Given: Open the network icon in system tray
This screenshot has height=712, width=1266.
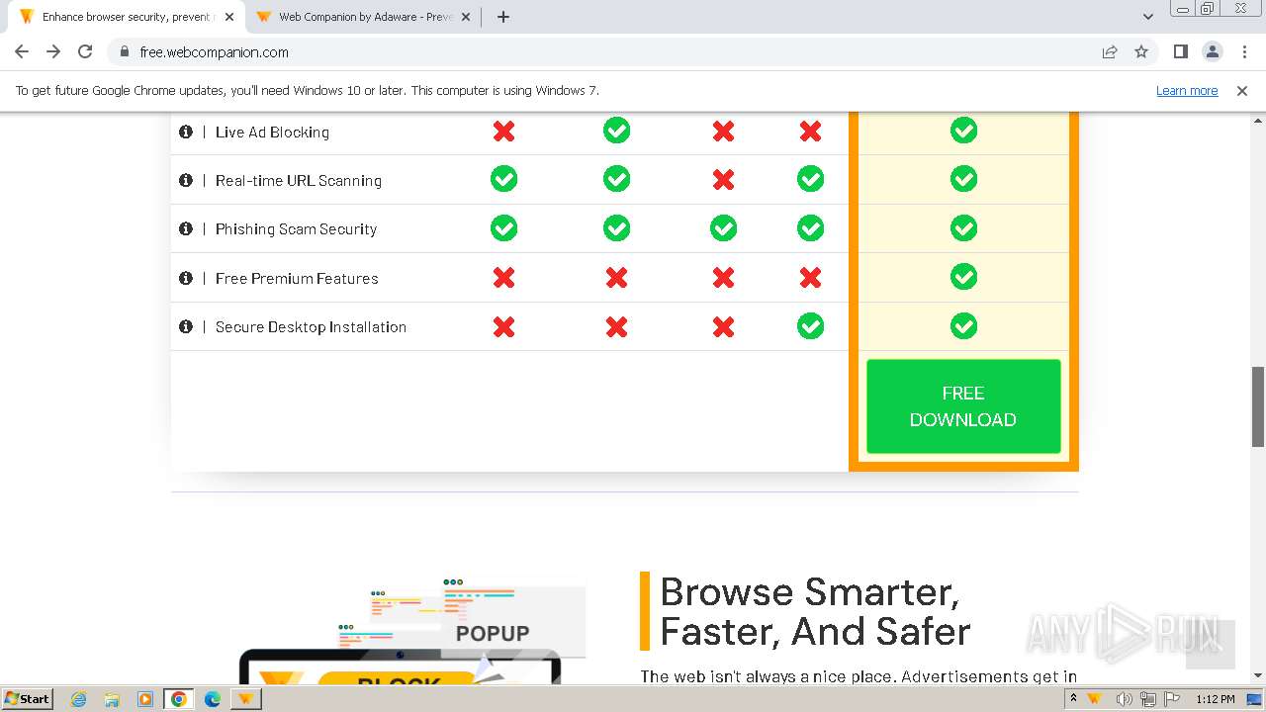Looking at the screenshot, I should click(1148, 699).
